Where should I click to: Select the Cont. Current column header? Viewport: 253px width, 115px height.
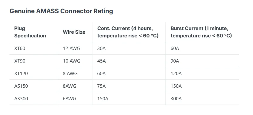128,32
